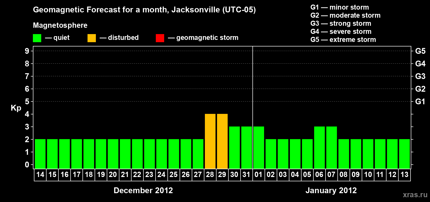The width and height of the screenshot is (430, 202).
Task: Click the date label 20
Action: (113, 174)
